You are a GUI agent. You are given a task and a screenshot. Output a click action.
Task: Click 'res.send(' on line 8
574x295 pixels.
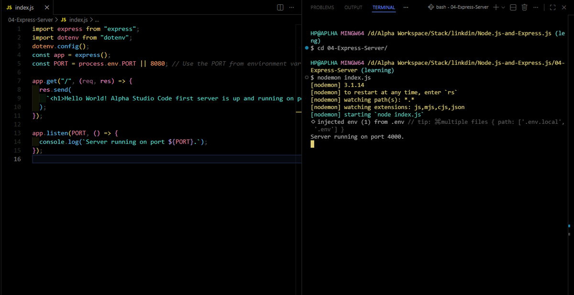click(x=55, y=89)
